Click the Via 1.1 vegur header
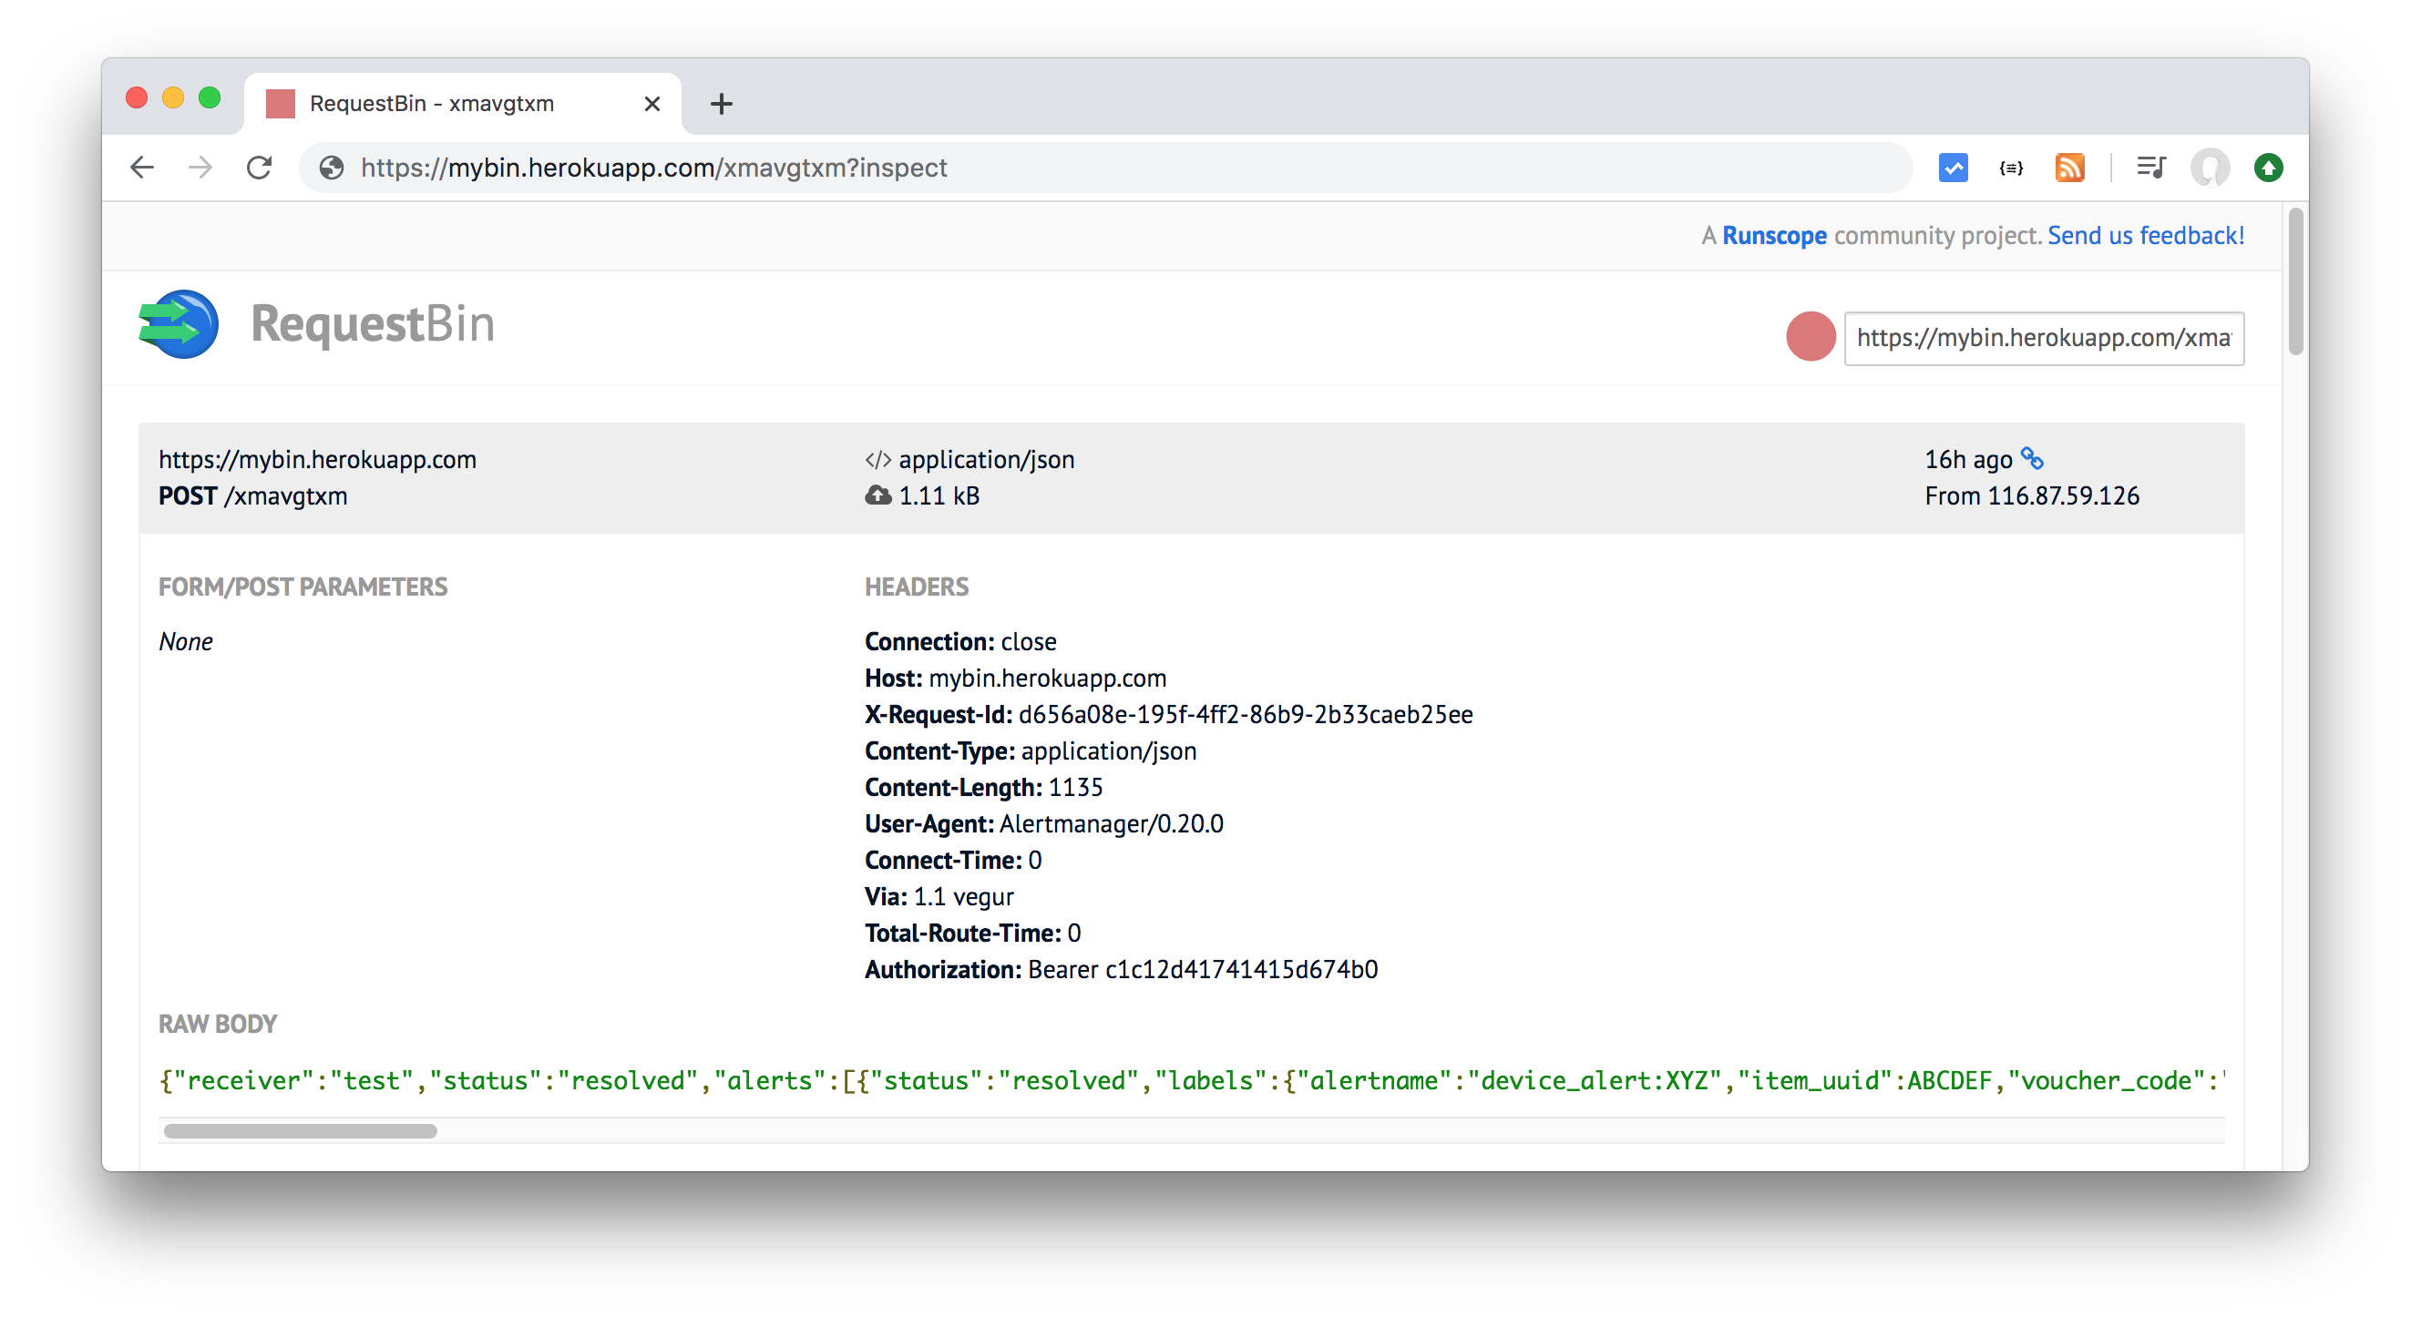 point(939,897)
